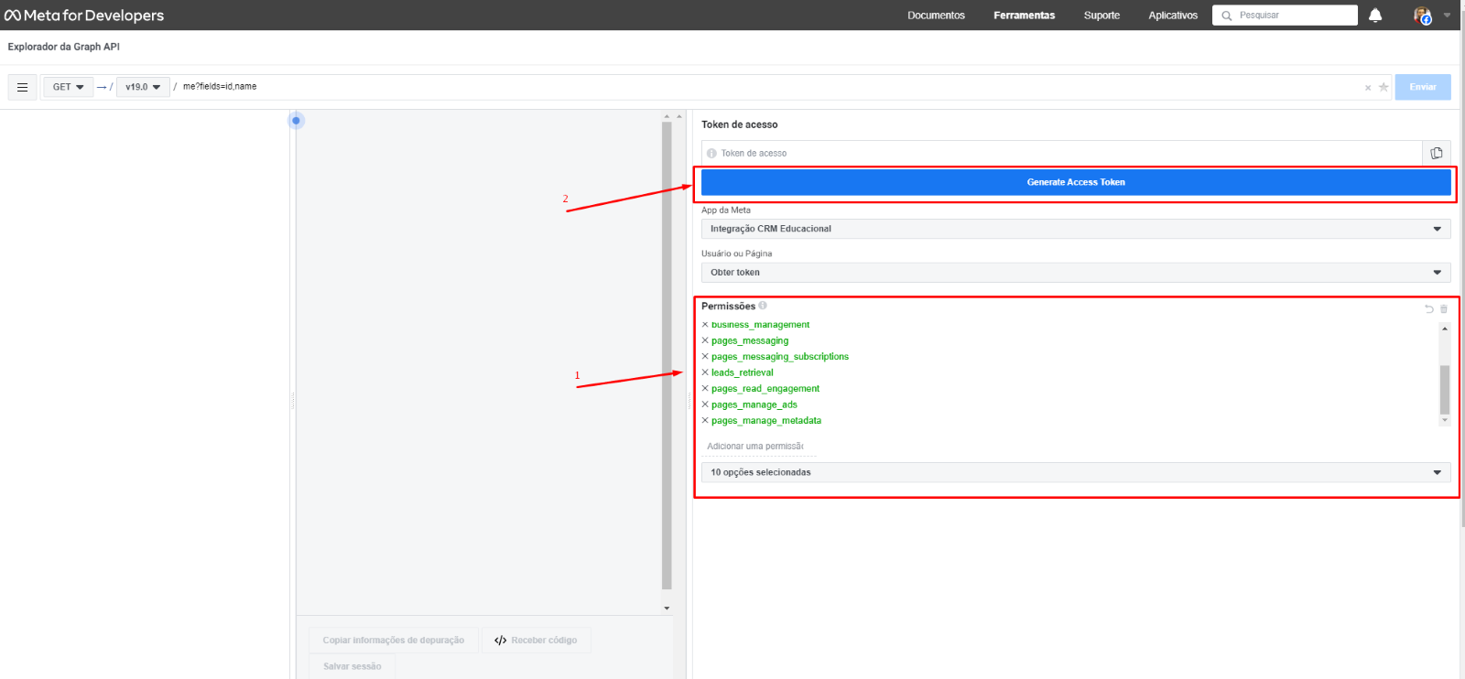Click the Token de acesso heading
Screen dimensions: 1465x679
pyautogui.click(x=740, y=124)
